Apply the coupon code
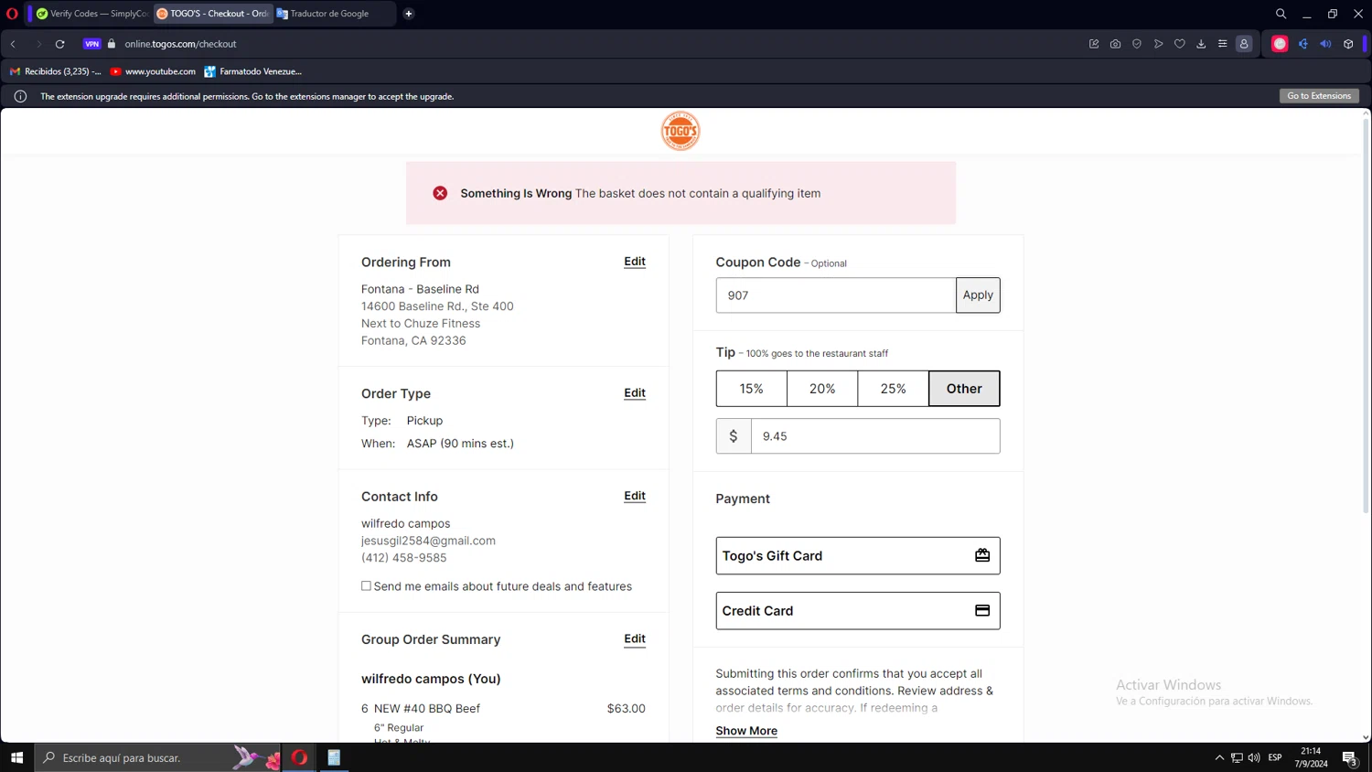 (978, 295)
